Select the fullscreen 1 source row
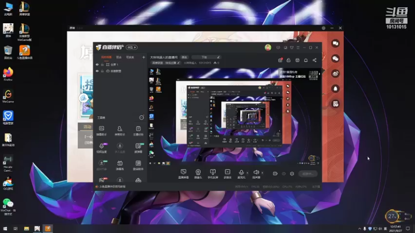Viewport: 415px width, 233px height. click(x=120, y=64)
